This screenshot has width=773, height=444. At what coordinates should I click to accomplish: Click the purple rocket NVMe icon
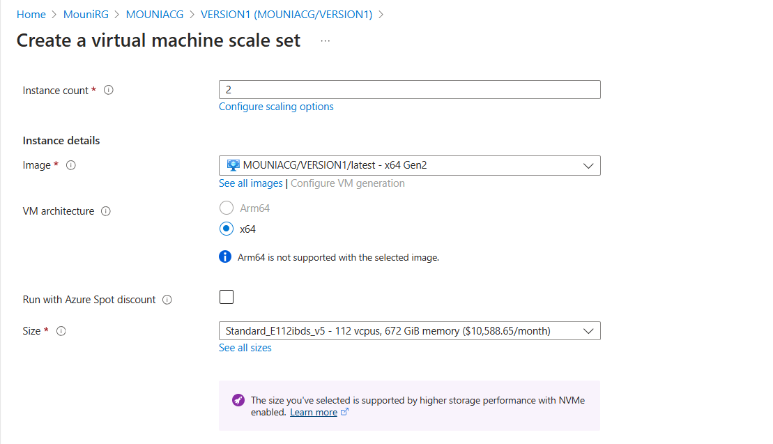pos(238,400)
